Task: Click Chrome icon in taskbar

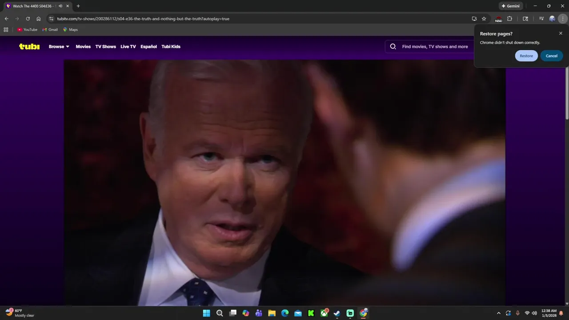Action: click(363, 313)
